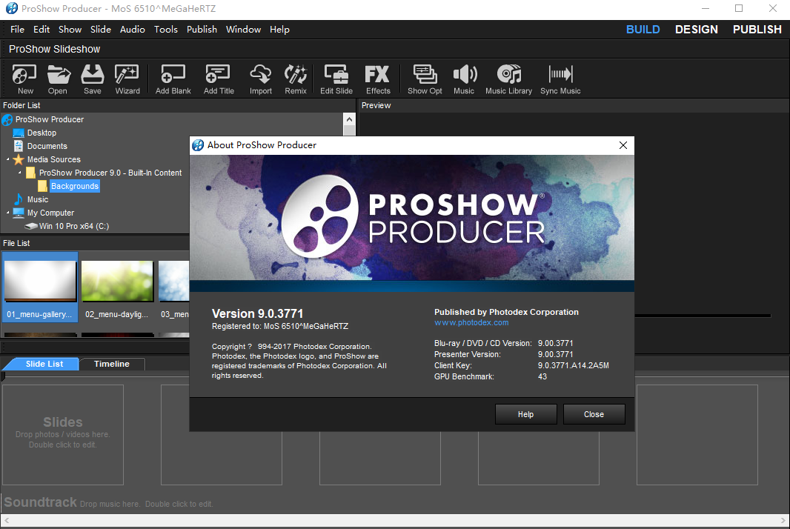790x529 pixels.
Task: Close About dialog with X button
Action: (x=623, y=145)
